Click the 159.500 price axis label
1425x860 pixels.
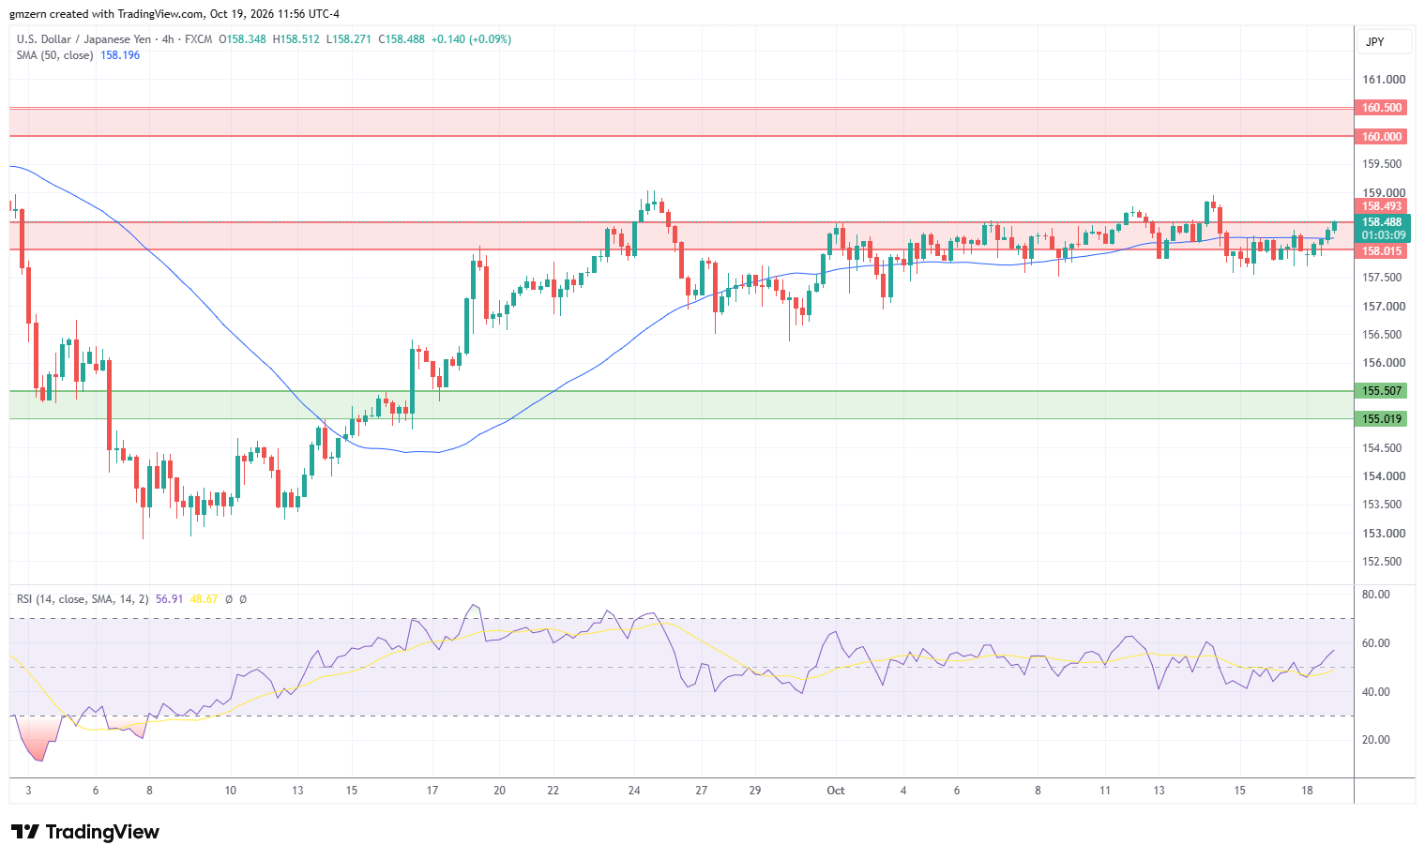point(1384,164)
